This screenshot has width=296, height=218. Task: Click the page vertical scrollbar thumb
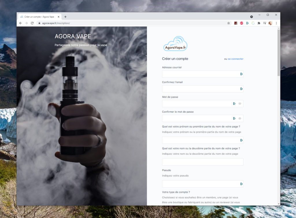pos(279,53)
